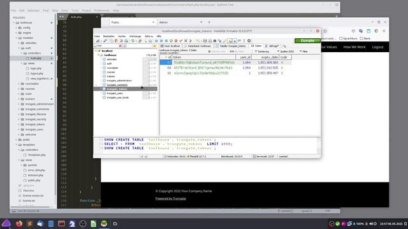408x229 pixels.
Task: Open the Sortierung sort option
Action: pyautogui.click(x=262, y=52)
